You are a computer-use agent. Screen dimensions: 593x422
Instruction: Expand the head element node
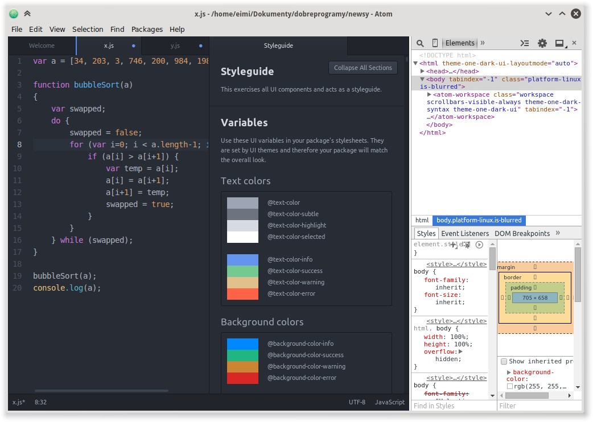[x=422, y=71]
